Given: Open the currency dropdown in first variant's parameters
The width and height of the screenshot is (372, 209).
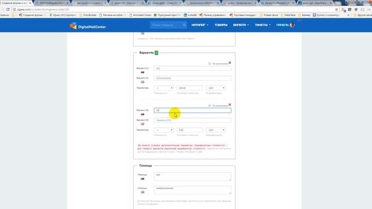Looking at the screenshot, I should [x=216, y=88].
